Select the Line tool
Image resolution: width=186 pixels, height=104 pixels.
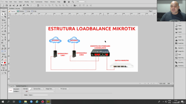[x=2, y=37]
